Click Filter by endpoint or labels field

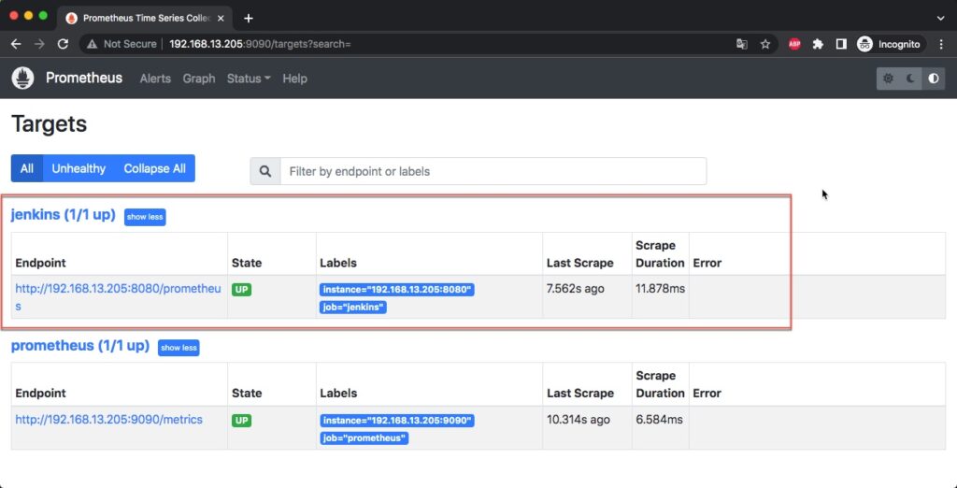tap(493, 171)
